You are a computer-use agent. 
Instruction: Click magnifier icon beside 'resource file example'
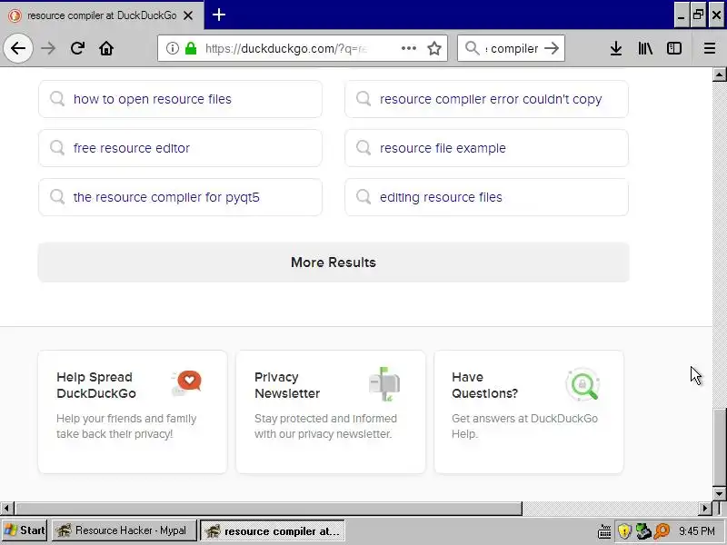click(x=363, y=148)
